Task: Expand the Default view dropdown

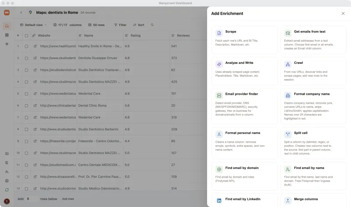Action: point(33,25)
